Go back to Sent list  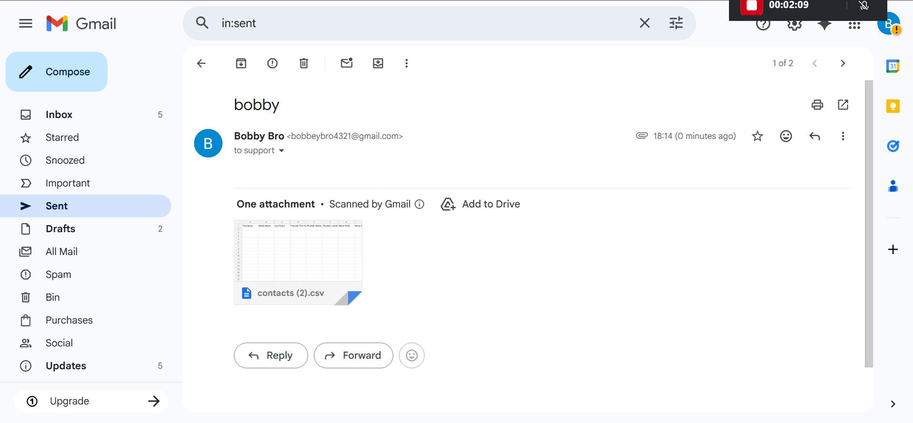[x=201, y=63]
